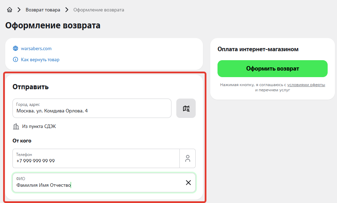Select Оформление возврата breadcrumb item

[99, 10]
